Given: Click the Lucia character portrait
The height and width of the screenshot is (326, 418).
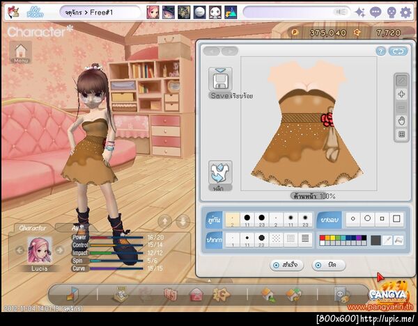Looking at the screenshot, I should [40, 250].
